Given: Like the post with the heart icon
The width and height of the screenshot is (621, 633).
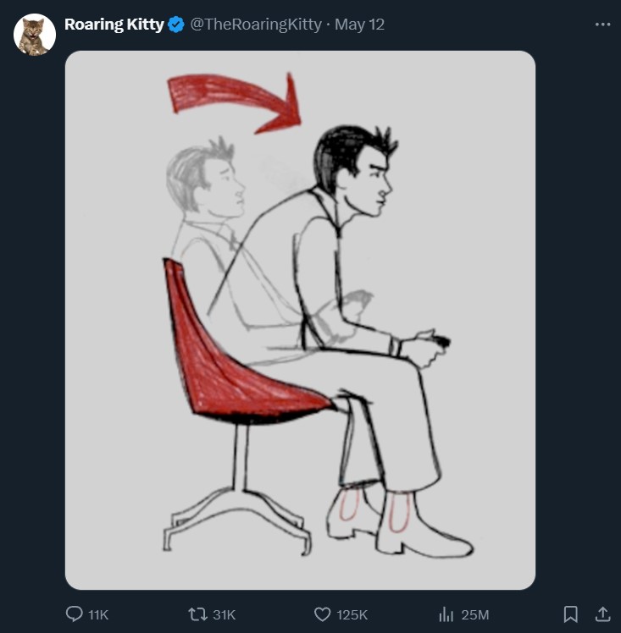Looking at the screenshot, I should tap(322, 614).
